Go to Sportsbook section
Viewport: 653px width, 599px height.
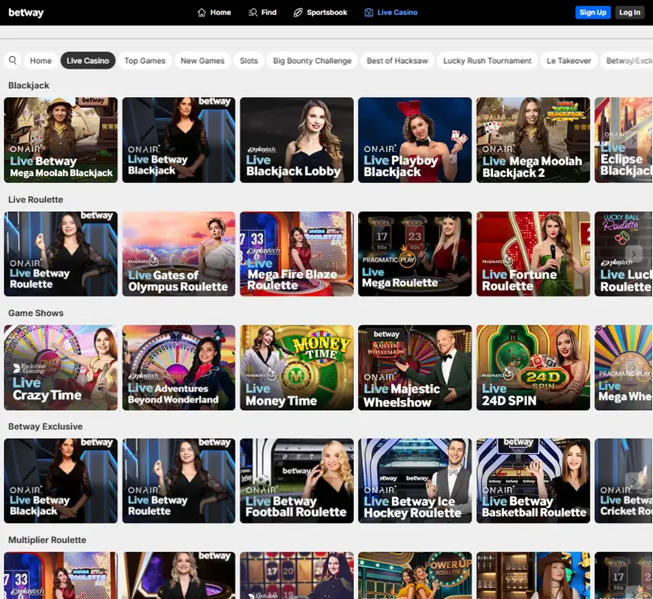tap(320, 13)
